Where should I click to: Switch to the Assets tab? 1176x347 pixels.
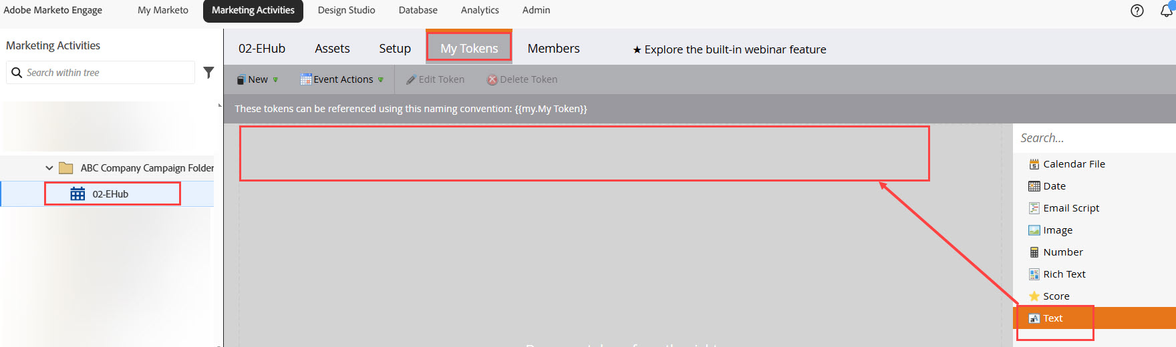332,49
